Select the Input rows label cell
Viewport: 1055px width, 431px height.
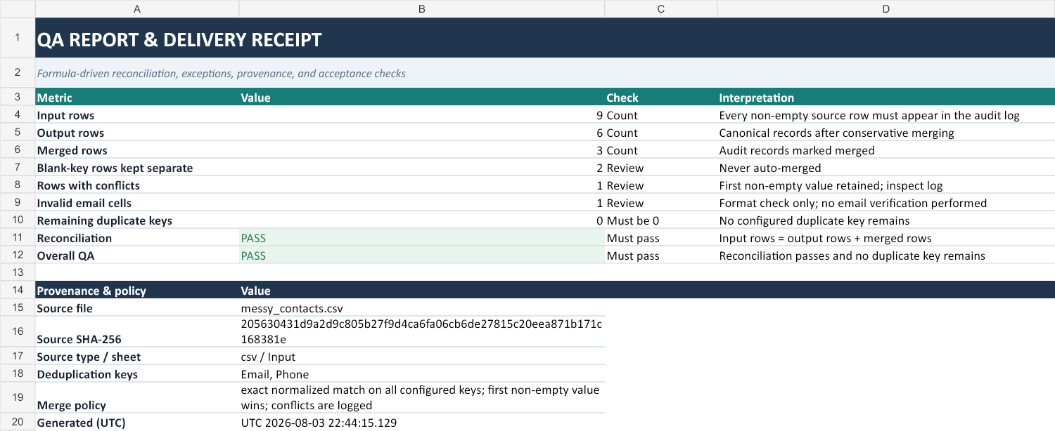(x=137, y=115)
